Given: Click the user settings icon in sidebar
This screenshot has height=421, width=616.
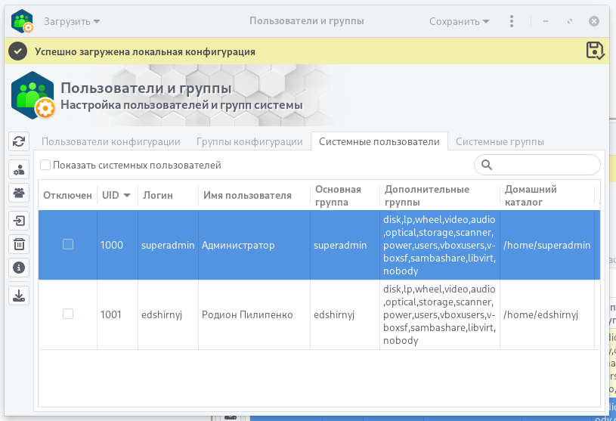Looking at the screenshot, I should (19, 169).
